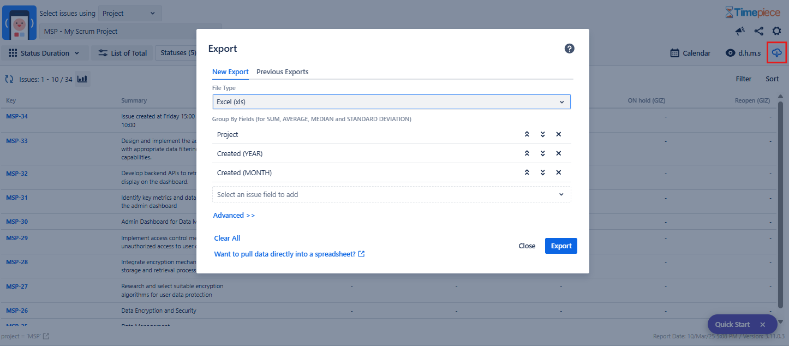Image resolution: width=789 pixels, height=346 pixels.
Task: Dismiss the Quick Start pill
Action: 762,324
